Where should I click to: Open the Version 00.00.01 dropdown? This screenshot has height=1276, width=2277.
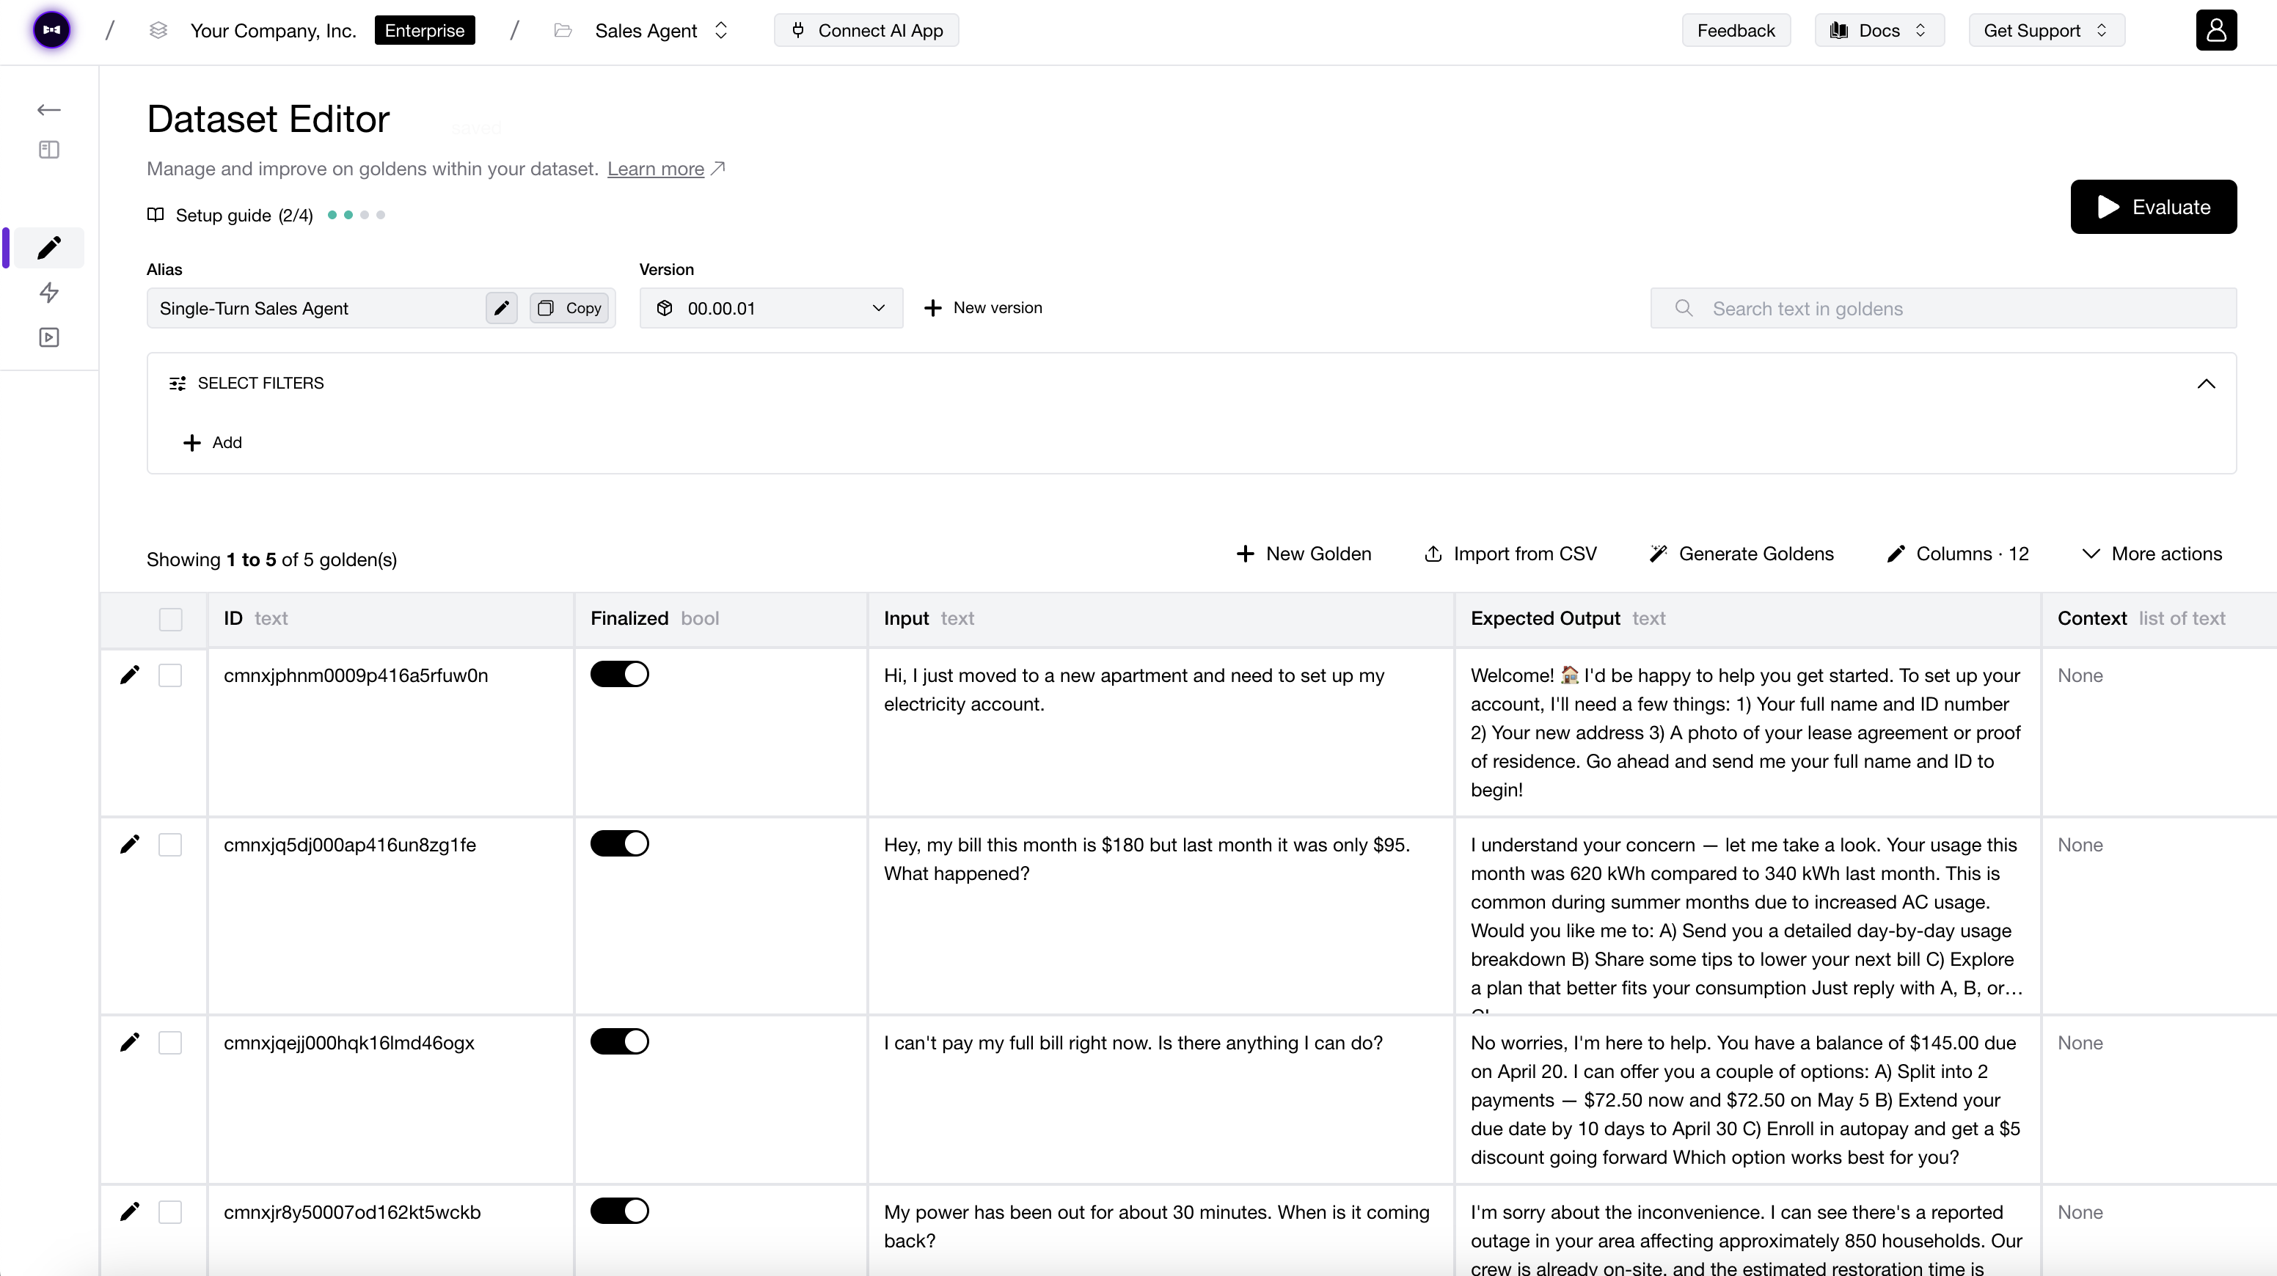879,307
